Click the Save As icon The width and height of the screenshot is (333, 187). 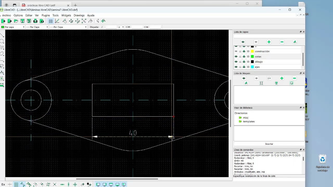(x=29, y=21)
